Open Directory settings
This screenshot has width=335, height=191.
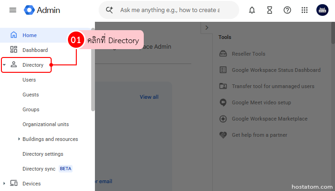tap(43, 154)
